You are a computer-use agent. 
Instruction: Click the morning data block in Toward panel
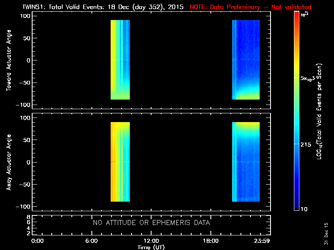pyautogui.click(x=120, y=60)
